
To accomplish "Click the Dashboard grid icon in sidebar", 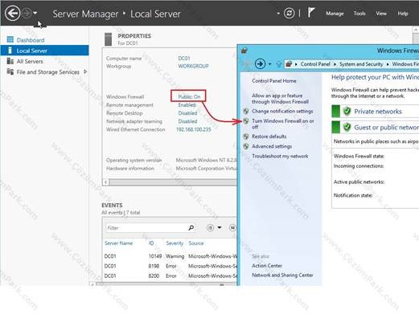I will coord(10,39).
